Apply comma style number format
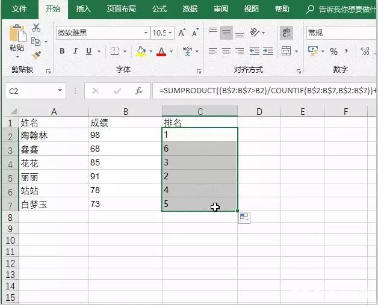This screenshot has width=378, height=305. (x=347, y=51)
